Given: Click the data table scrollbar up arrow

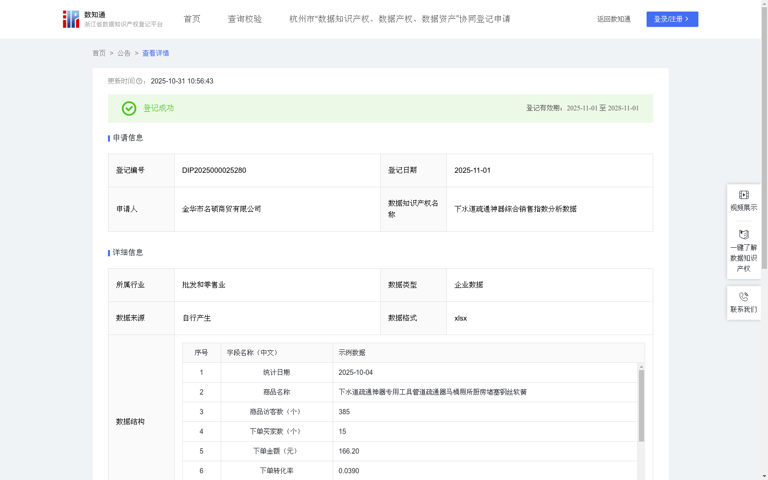Looking at the screenshot, I should pos(641,366).
